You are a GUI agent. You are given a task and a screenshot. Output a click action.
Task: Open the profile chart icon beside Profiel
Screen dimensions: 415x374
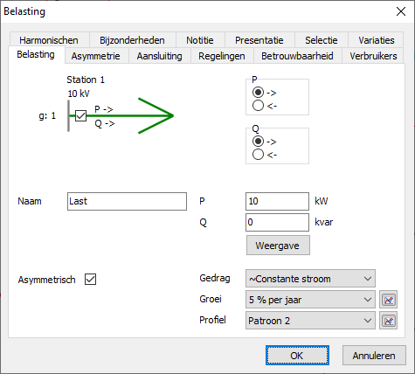388,321
